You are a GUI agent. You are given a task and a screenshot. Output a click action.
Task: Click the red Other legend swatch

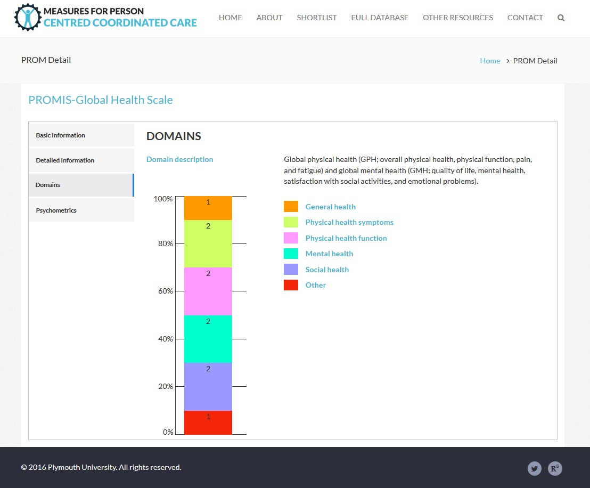click(x=291, y=285)
